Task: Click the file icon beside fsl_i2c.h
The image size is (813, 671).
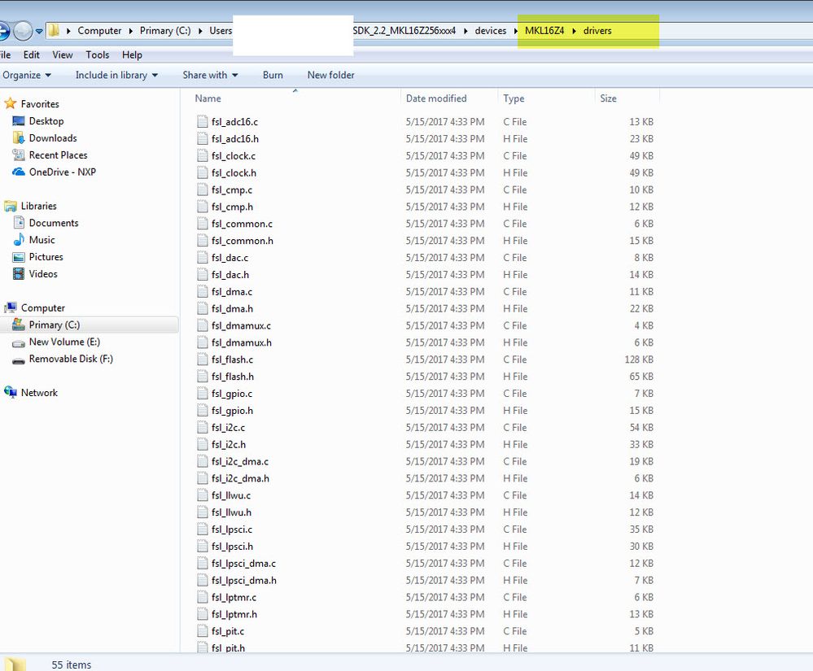Action: [x=203, y=445]
